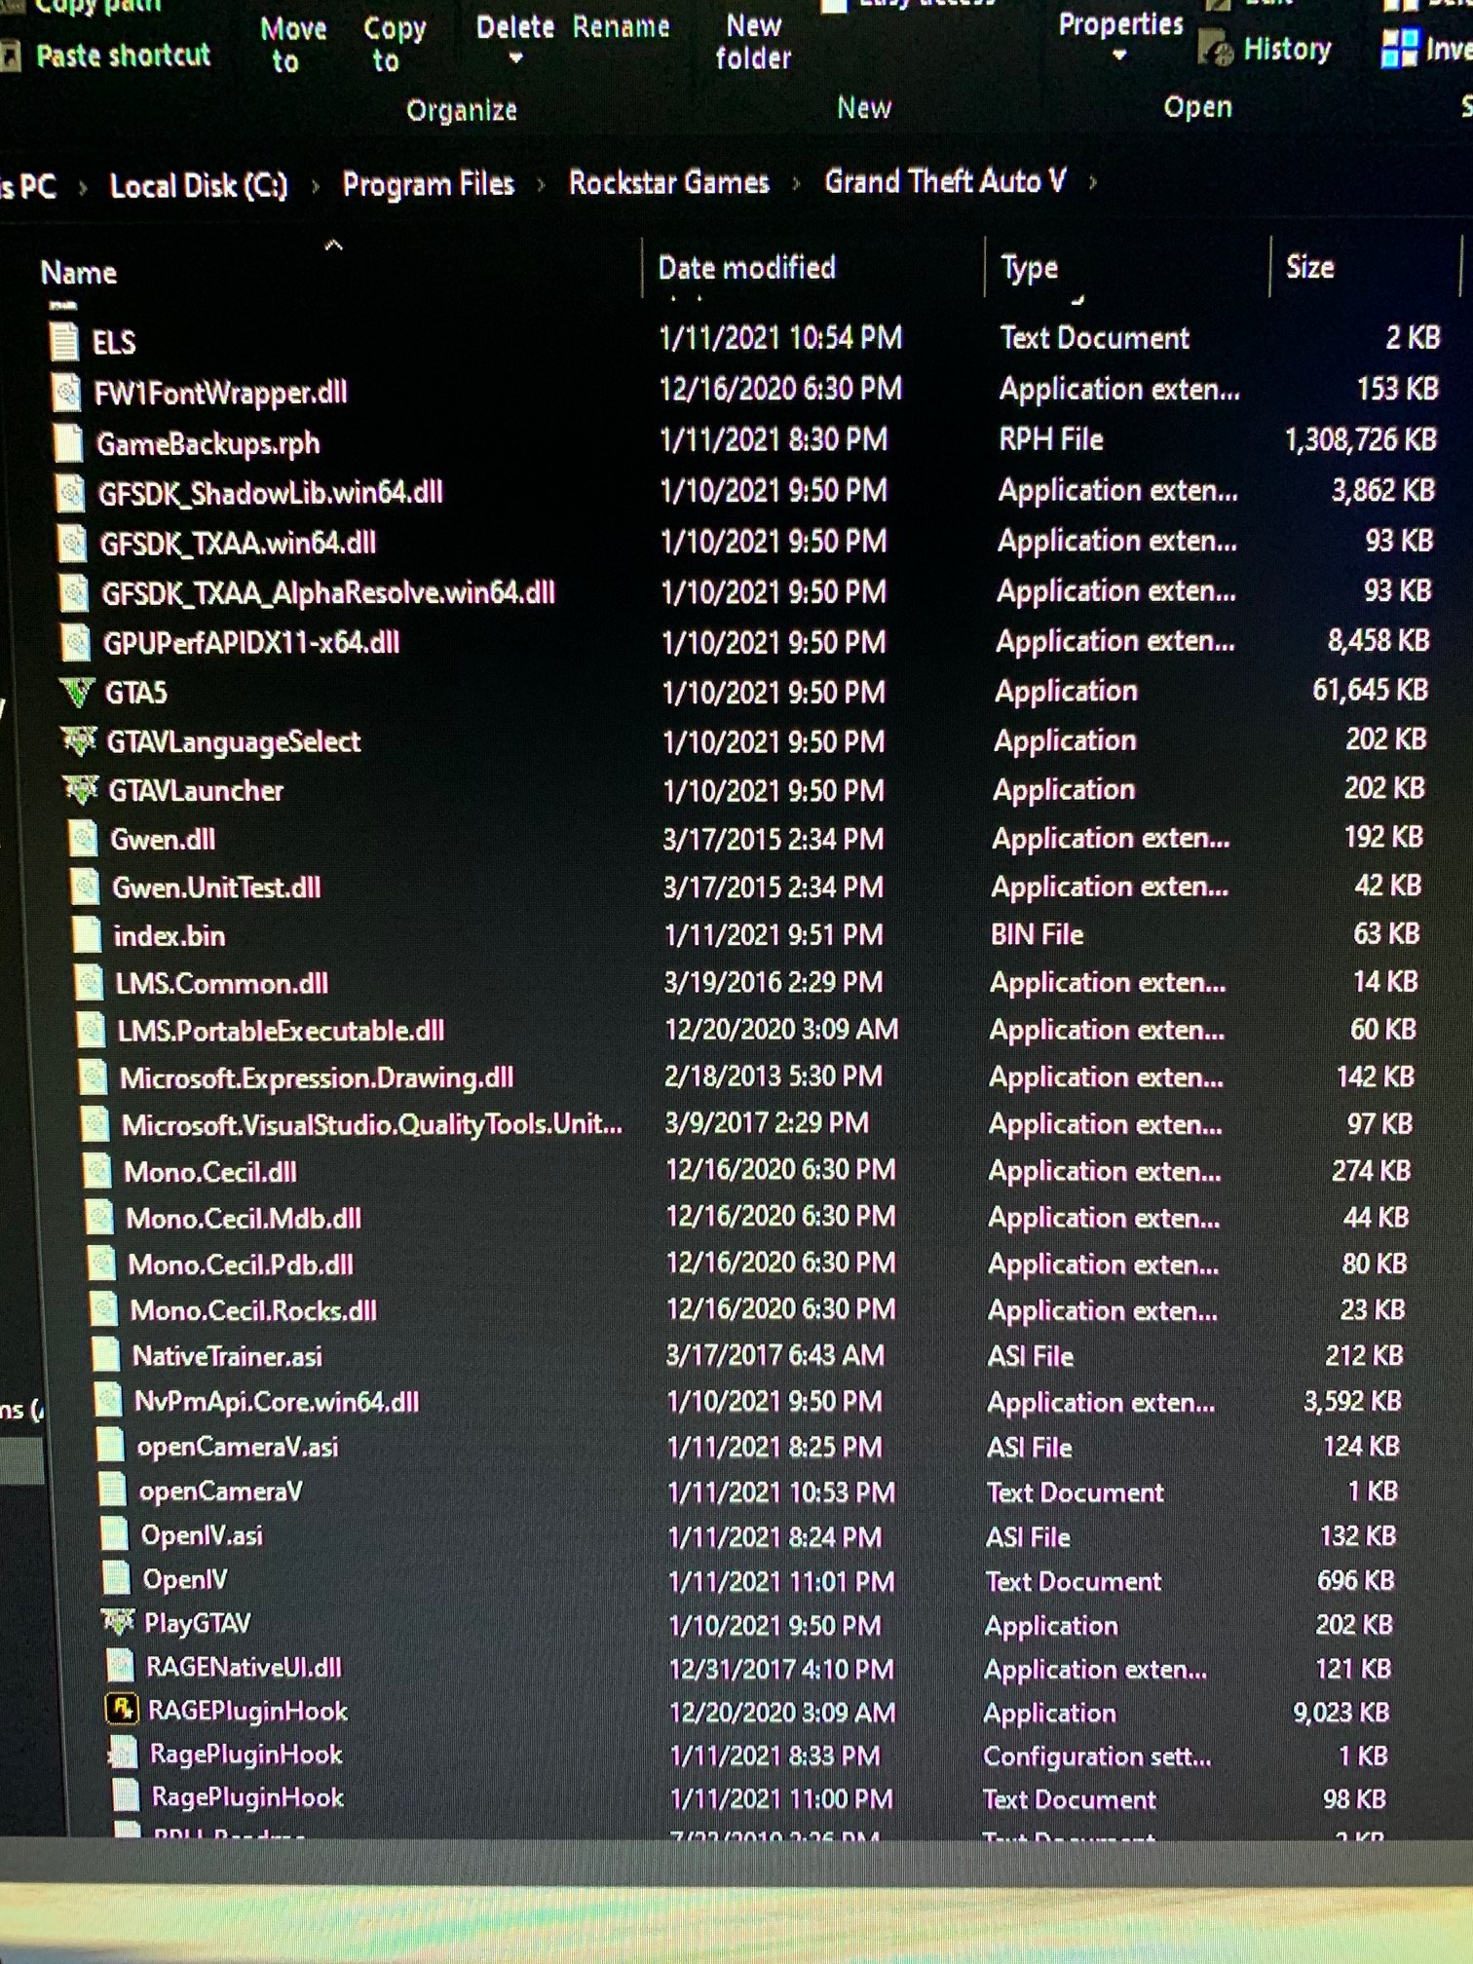Select the NativeTrainer.asi file icon
The height and width of the screenshot is (1964, 1473).
104,1355
